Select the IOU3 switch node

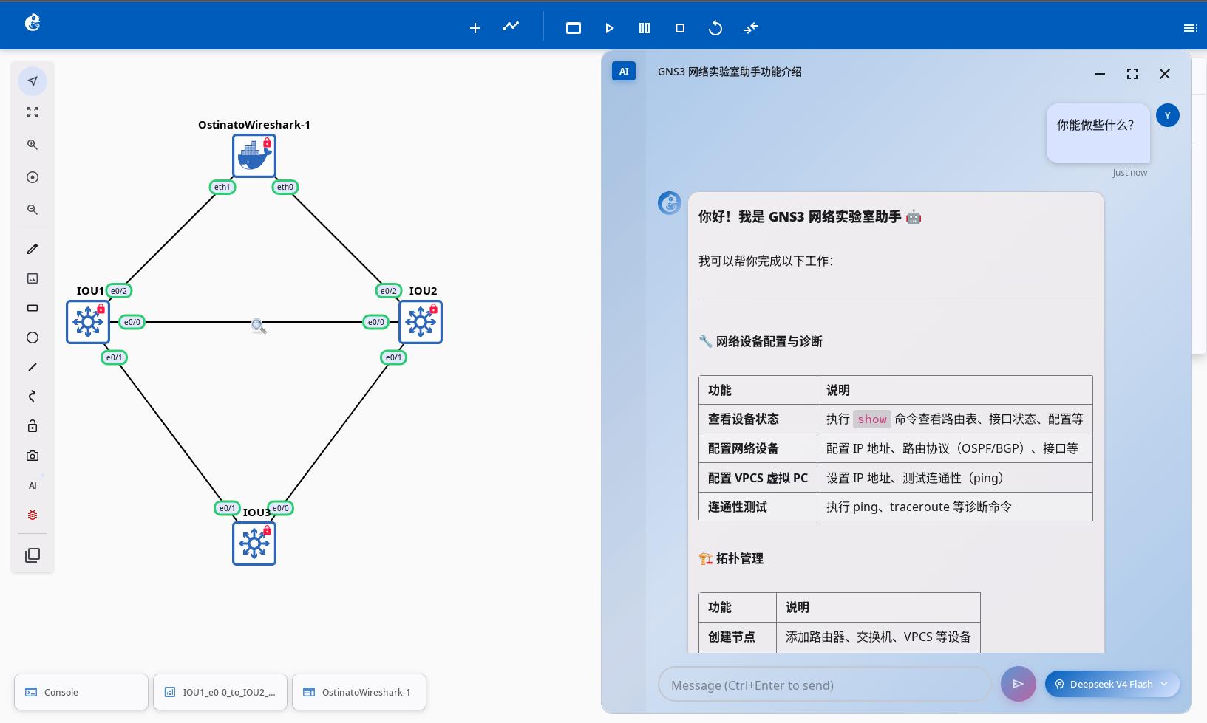254,544
